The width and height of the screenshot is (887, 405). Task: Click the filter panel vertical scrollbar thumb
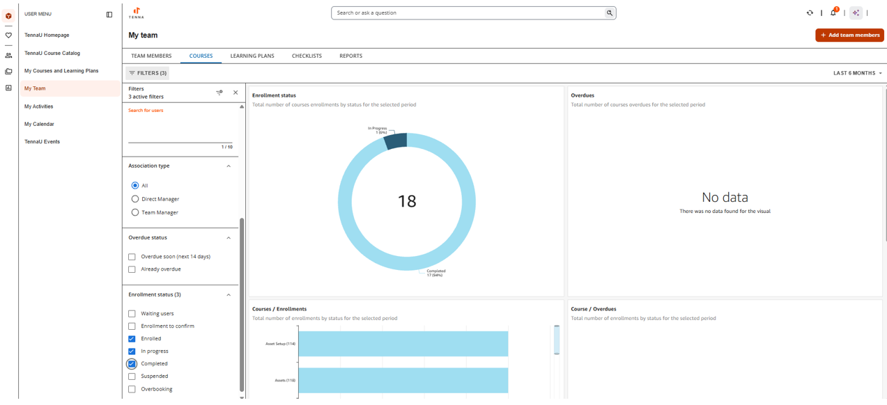click(x=242, y=305)
